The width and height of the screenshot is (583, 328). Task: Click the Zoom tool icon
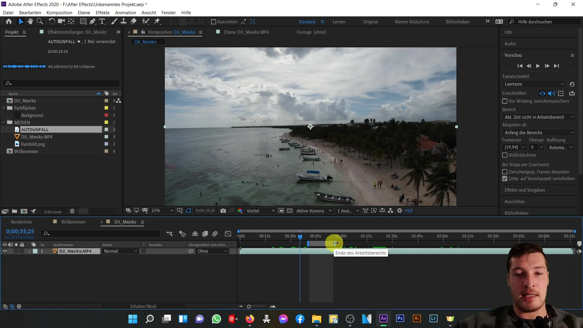click(x=39, y=21)
